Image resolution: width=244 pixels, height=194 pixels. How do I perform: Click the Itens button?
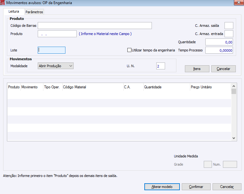pyautogui.click(x=197, y=69)
